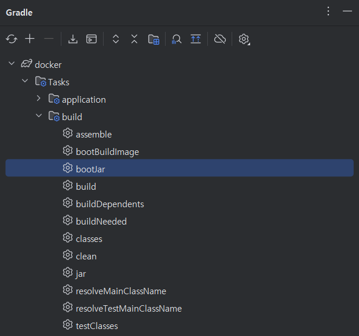Click the minus icon to detach project

(x=49, y=39)
